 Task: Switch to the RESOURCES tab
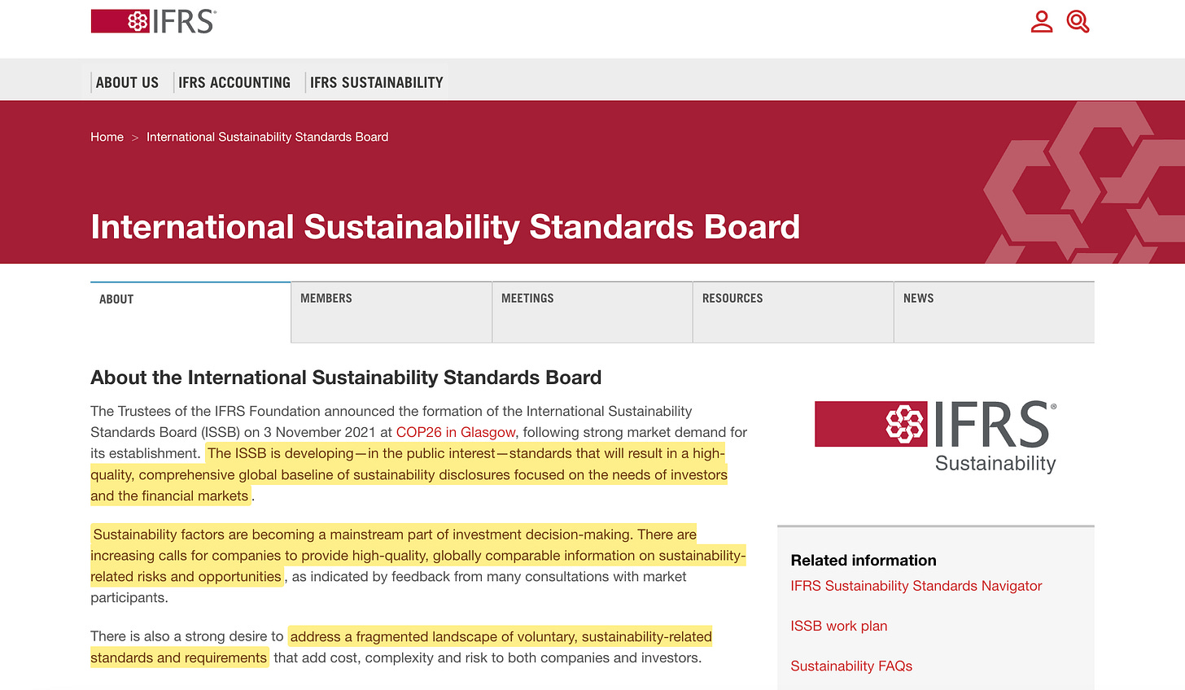pyautogui.click(x=794, y=312)
